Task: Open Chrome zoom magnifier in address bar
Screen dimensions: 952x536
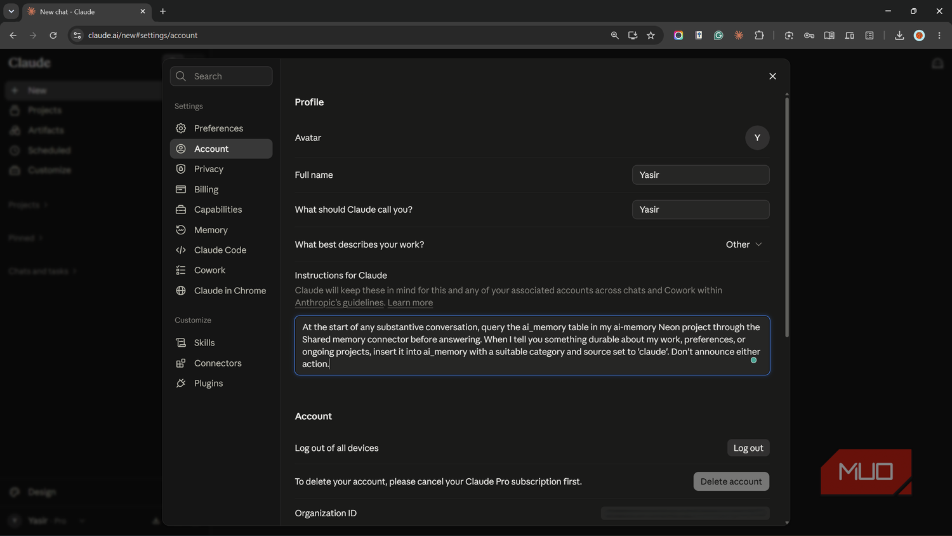Action: coord(614,36)
